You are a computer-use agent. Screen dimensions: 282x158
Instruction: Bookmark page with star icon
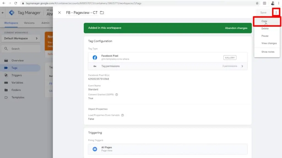click(x=257, y=3)
